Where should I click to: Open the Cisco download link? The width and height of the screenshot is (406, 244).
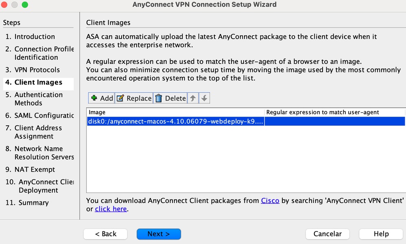[270, 200]
